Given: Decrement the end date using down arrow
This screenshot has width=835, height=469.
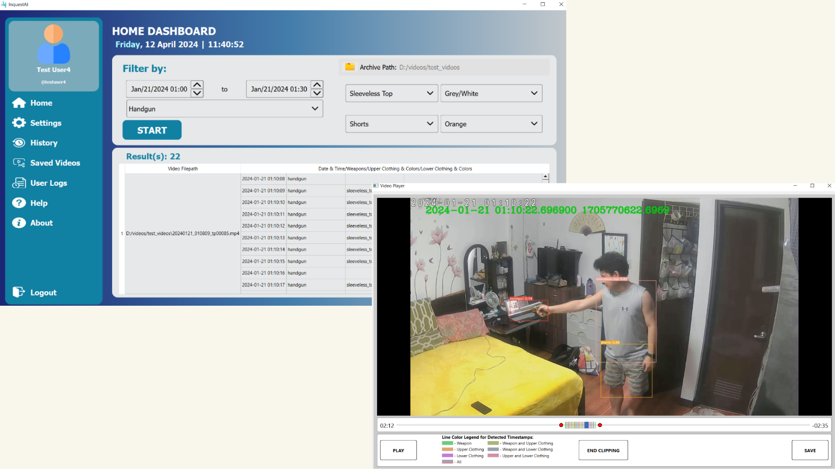Looking at the screenshot, I should (317, 93).
